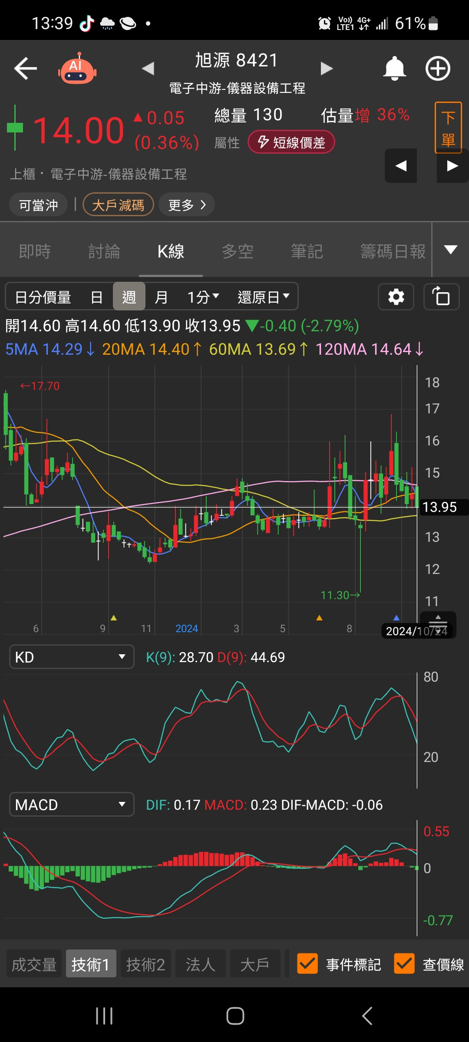
Task: Tap battery icon in status bar
Action: 433,23
